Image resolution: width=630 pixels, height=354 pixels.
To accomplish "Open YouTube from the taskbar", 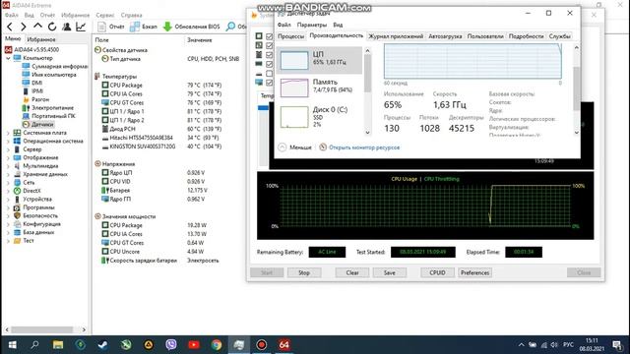I will 194,345.
